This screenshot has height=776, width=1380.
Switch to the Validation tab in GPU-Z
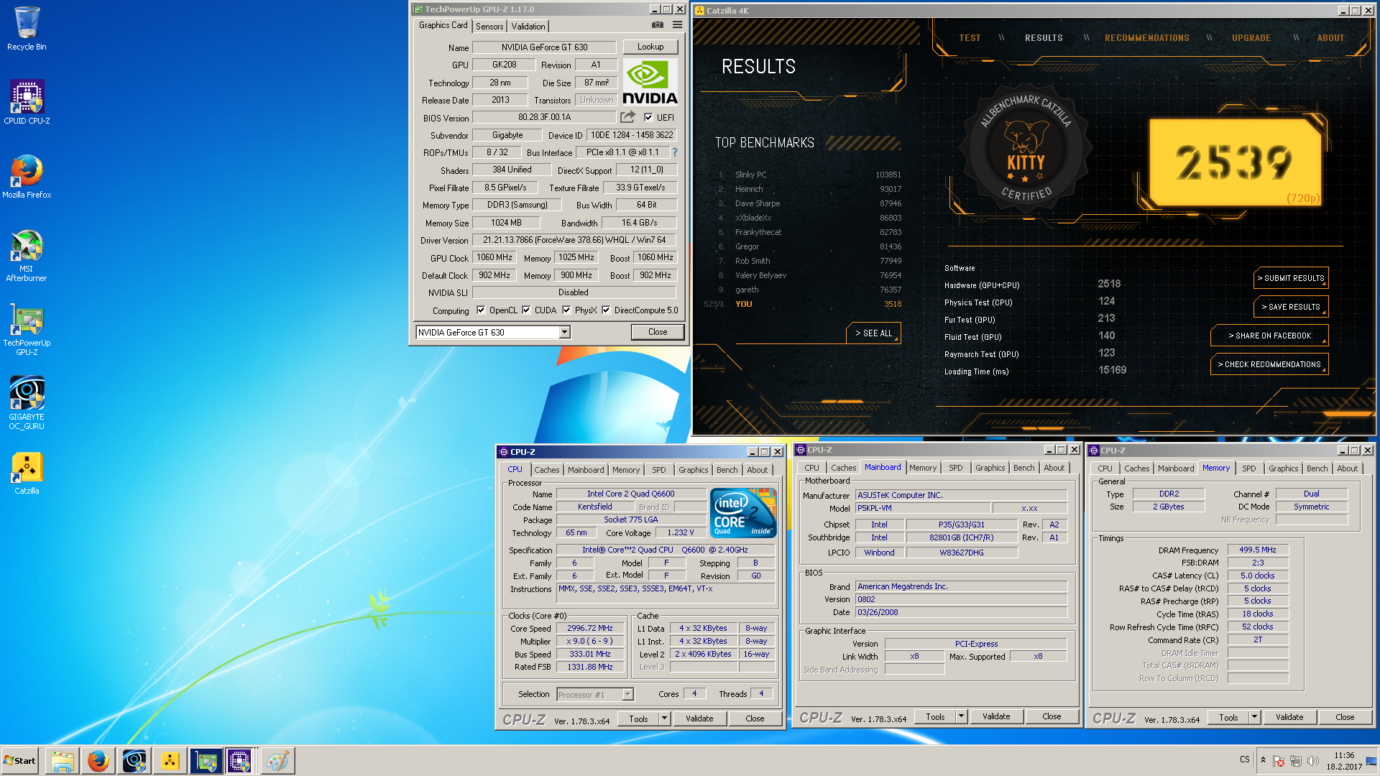528,27
